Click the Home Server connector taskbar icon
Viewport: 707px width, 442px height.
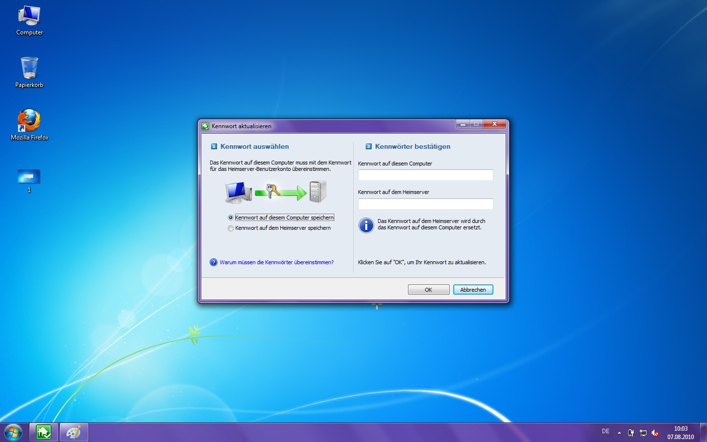(44, 432)
